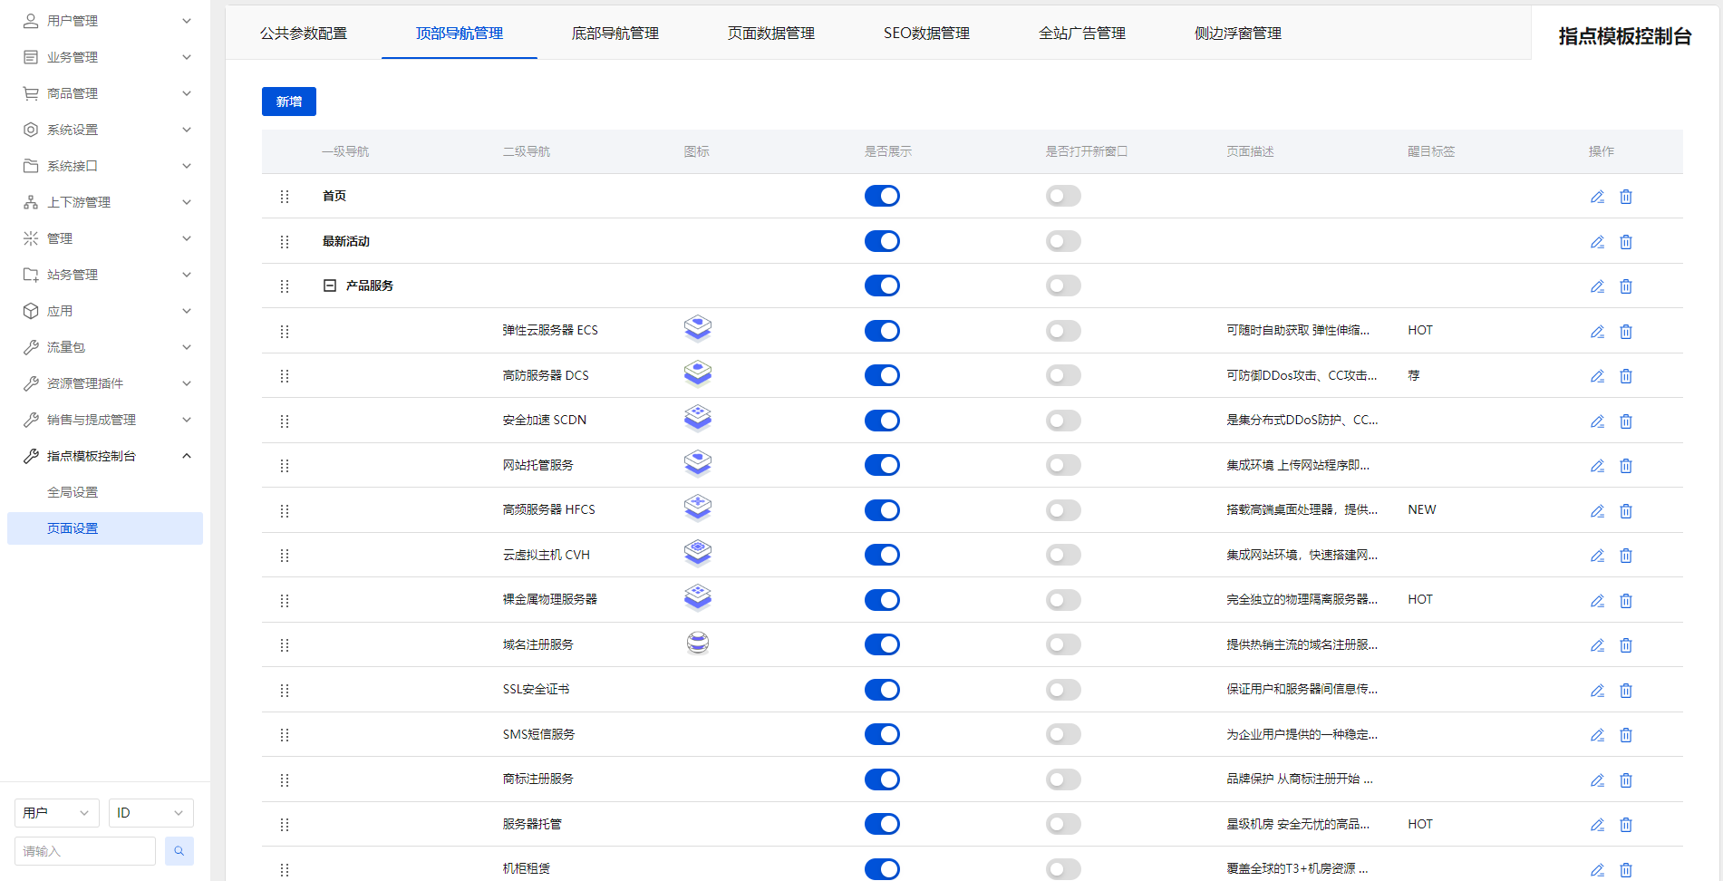Viewport: 1723px width, 881px height.
Task: Delete the 高防服务器 DCS entry
Action: point(1626,376)
